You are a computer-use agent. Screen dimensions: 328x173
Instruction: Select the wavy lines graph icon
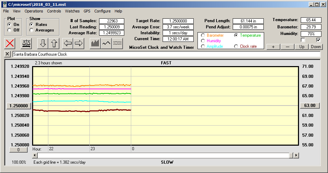click(117, 43)
